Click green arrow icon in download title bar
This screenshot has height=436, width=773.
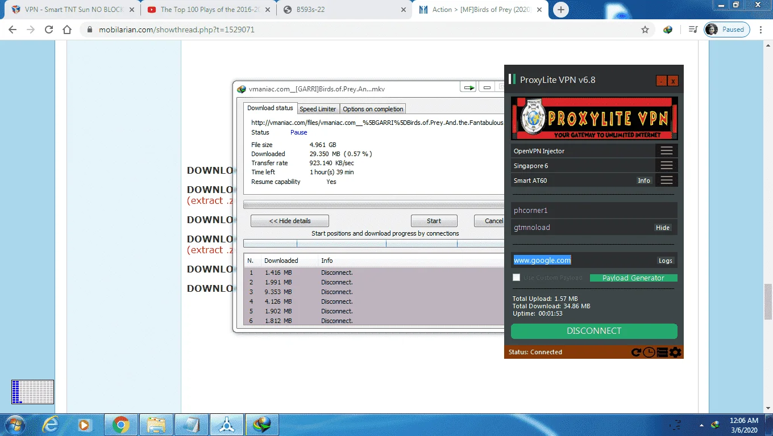[469, 87]
